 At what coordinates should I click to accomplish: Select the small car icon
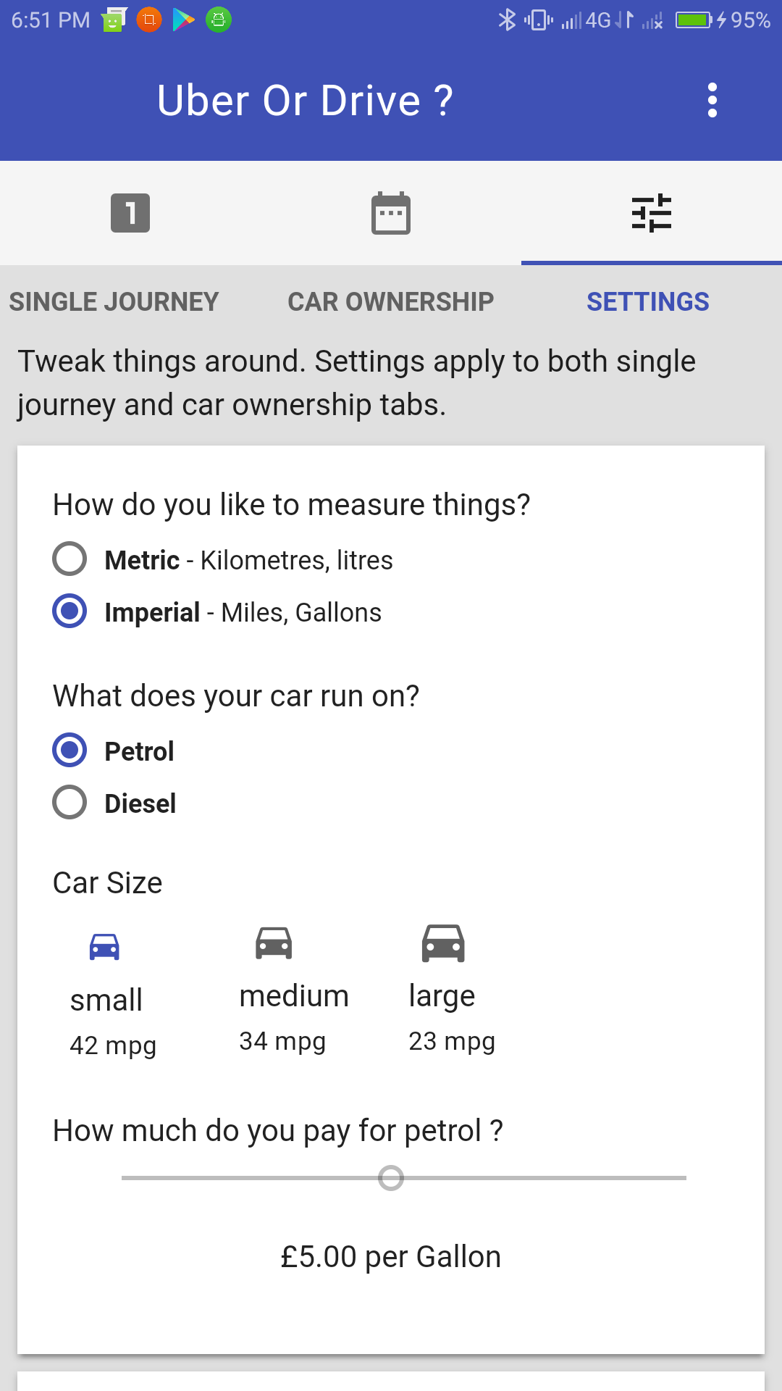tap(104, 947)
